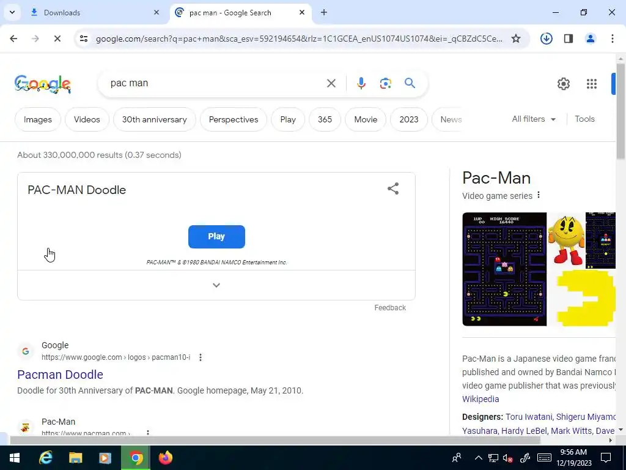This screenshot has width=626, height=470.
Task: Click the blue Play button
Action: [216, 237]
